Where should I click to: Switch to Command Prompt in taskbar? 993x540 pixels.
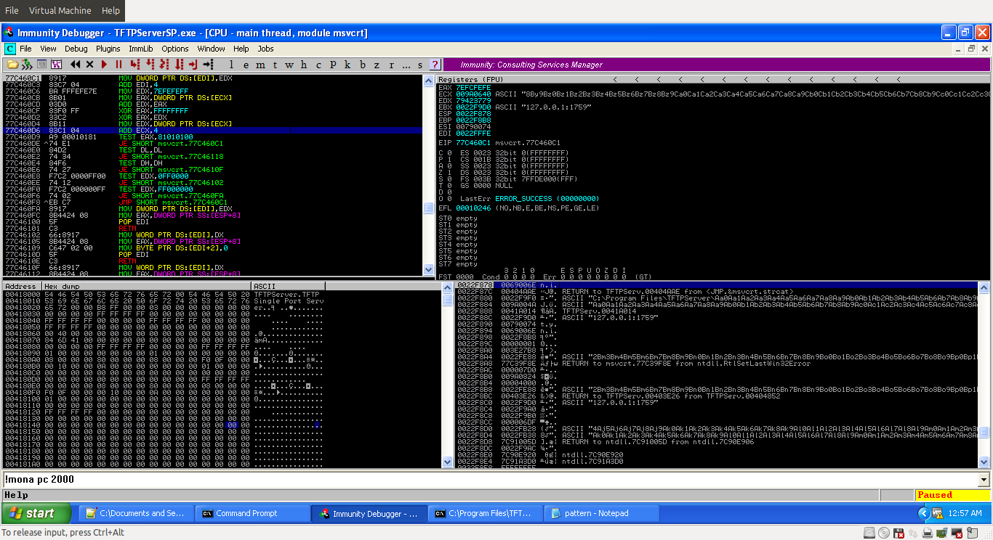click(x=253, y=513)
